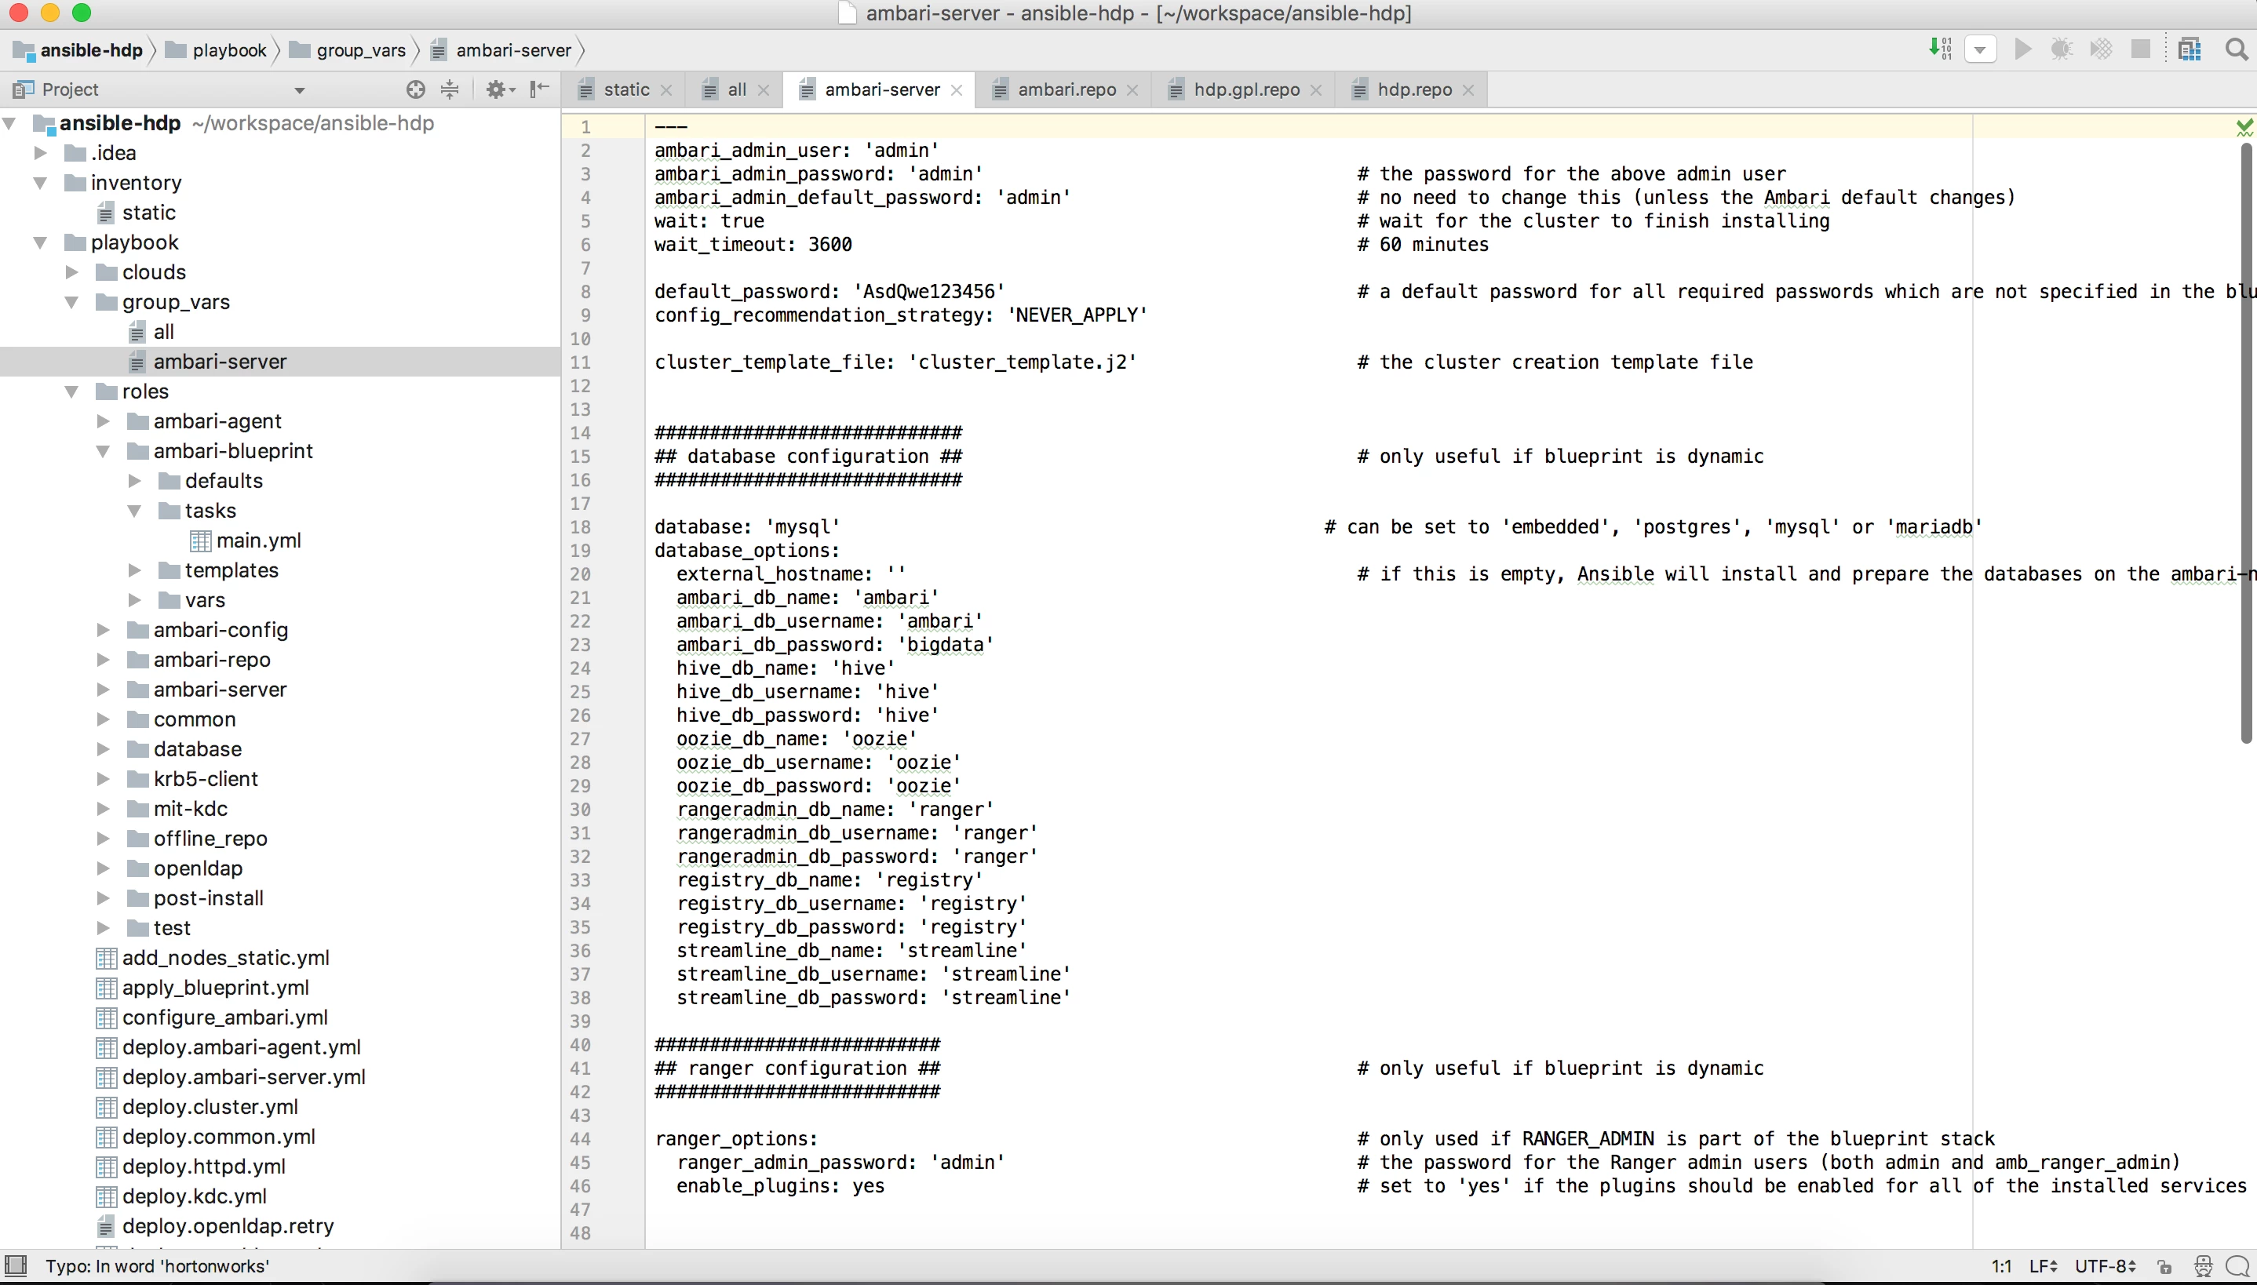
Task: Click the notifications bubble in status bar
Action: tap(2237, 1266)
